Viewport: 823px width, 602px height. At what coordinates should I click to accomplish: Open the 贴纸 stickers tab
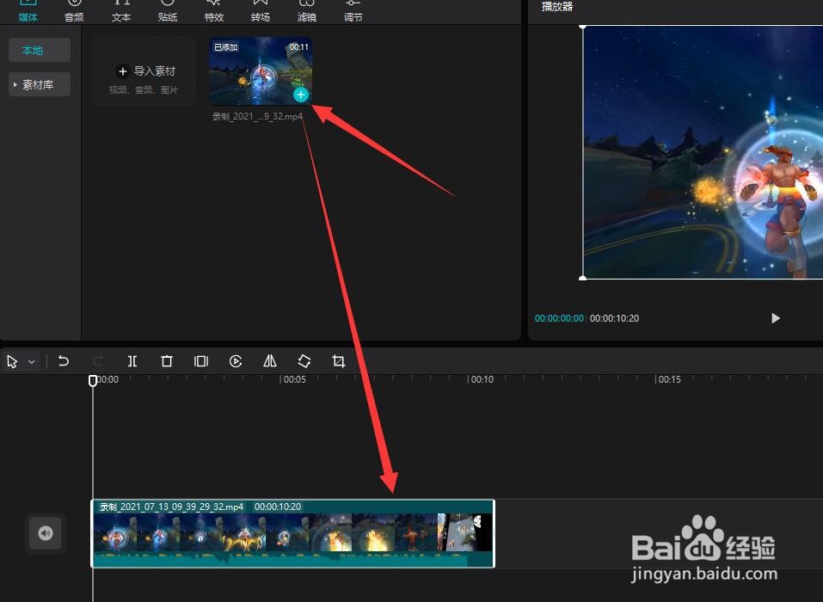point(168,11)
